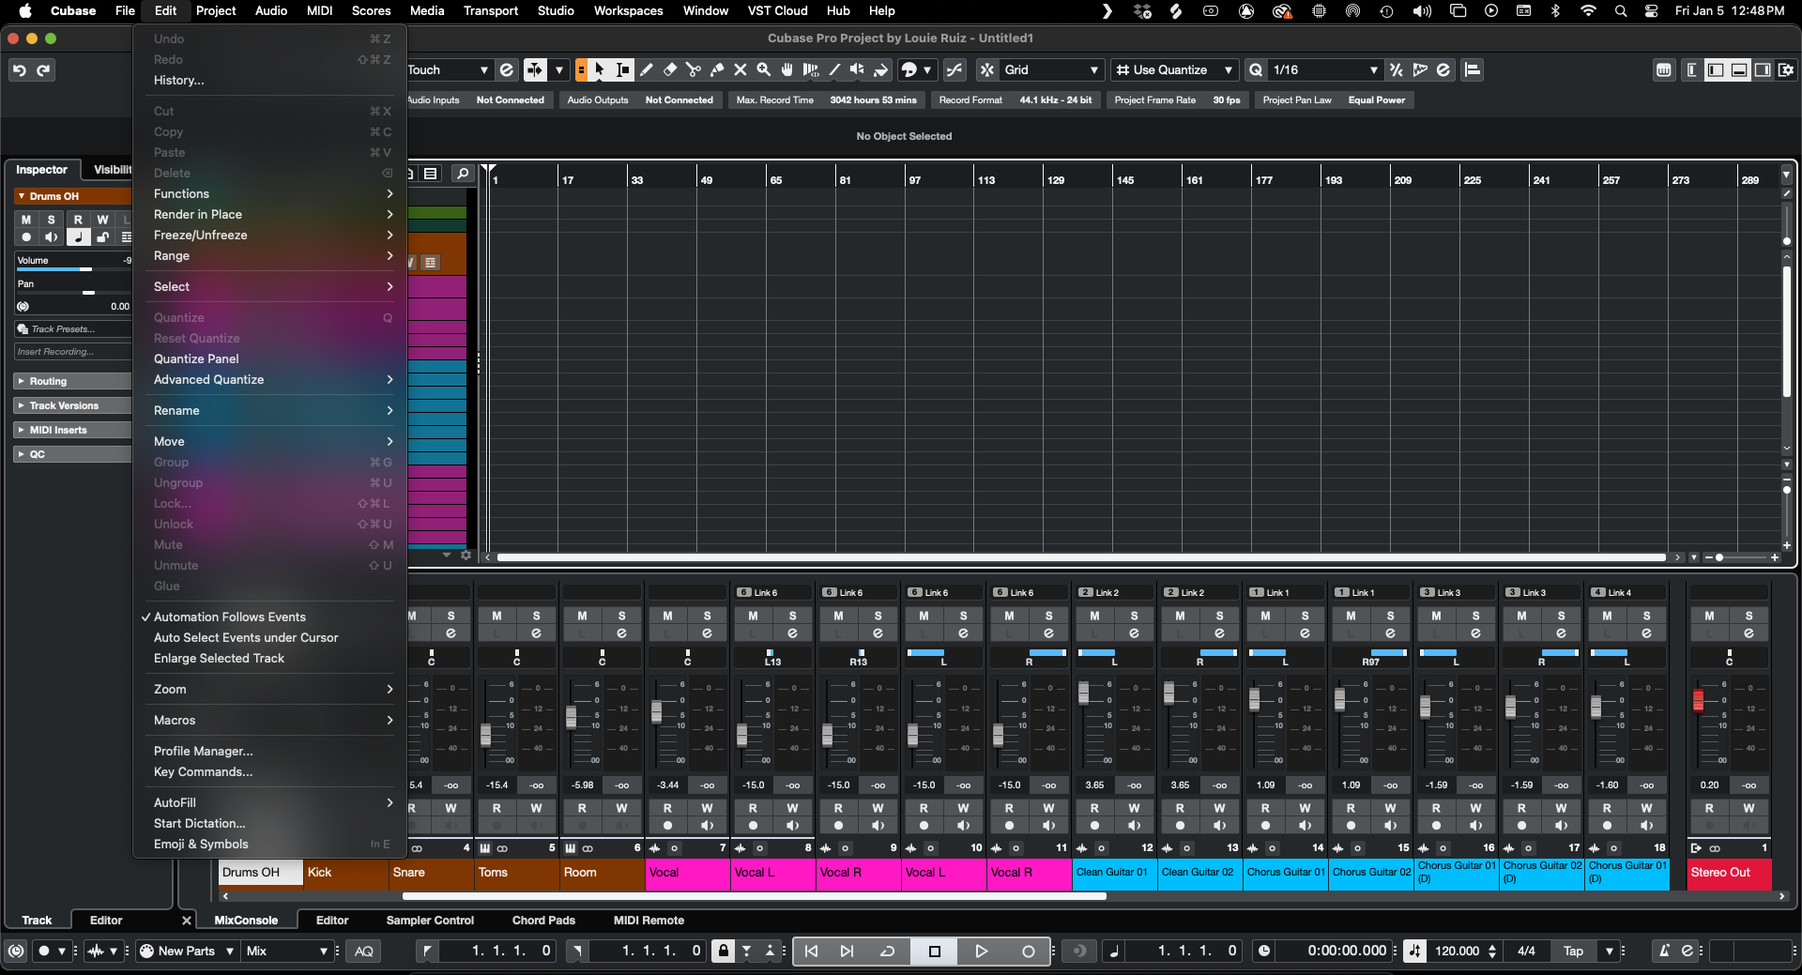
Task: Open the Mix record mode dropdown
Action: [x=287, y=952]
